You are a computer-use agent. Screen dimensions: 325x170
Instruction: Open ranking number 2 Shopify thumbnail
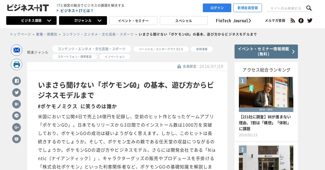tap(266, 158)
